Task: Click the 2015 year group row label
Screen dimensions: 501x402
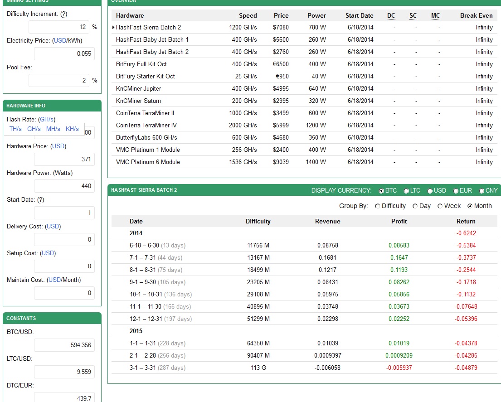Action: coord(136,331)
